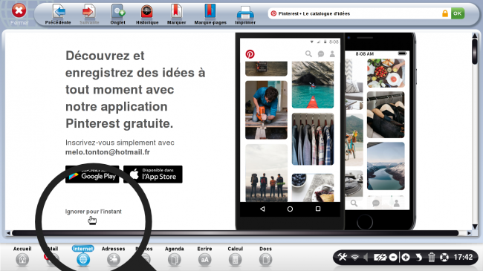Click the profile icon in Android mockup
The width and height of the screenshot is (483, 271).
[332, 54]
